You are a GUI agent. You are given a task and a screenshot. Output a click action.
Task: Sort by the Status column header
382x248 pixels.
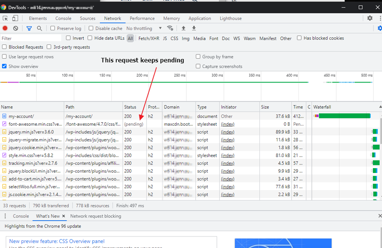pos(135,107)
